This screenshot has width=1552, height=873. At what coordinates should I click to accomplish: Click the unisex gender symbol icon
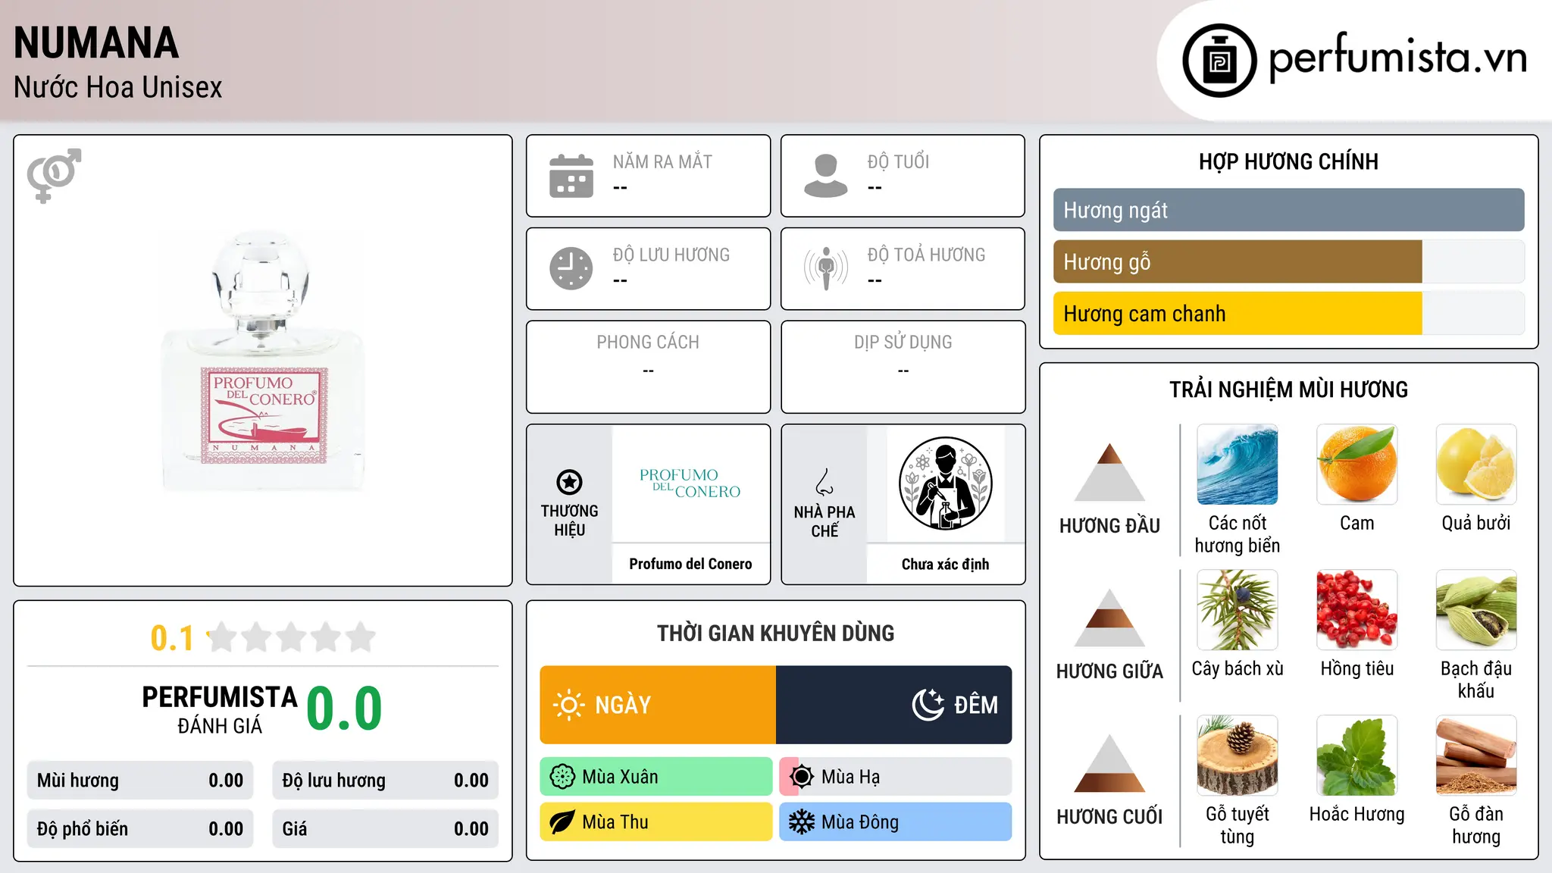[54, 175]
